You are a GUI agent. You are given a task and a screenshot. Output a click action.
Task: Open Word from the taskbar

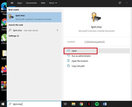pos(105,104)
